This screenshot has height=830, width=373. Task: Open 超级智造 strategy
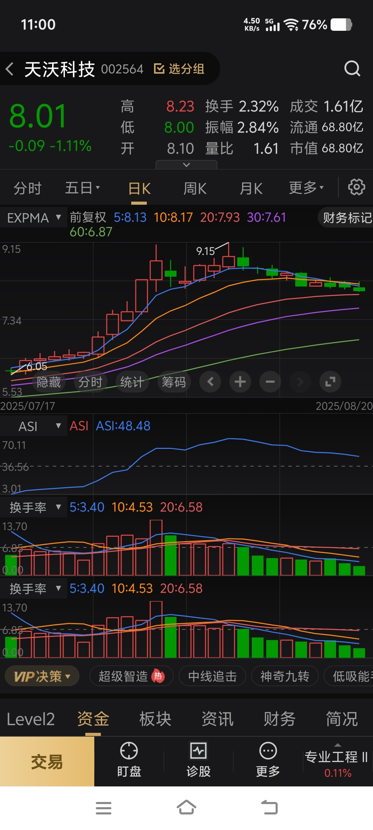coord(131,676)
